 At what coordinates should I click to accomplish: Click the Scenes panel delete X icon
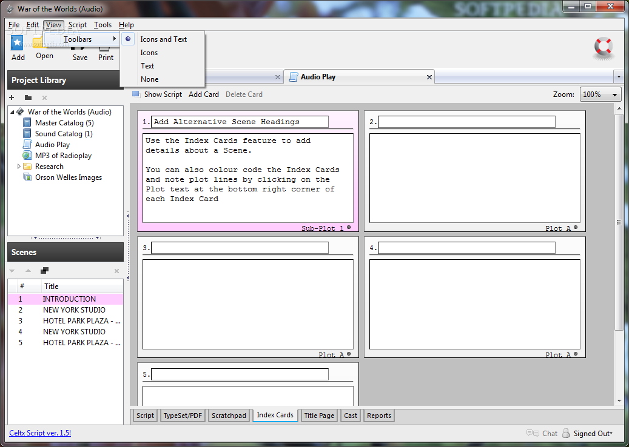(x=116, y=271)
